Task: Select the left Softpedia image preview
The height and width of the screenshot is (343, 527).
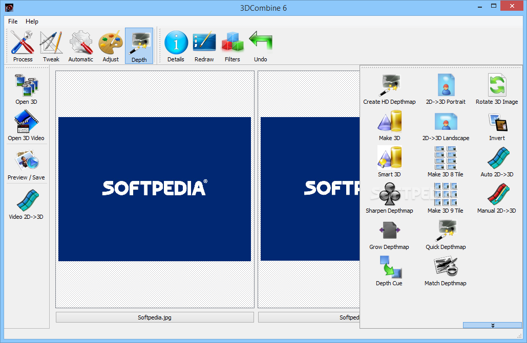Action: [x=155, y=189]
